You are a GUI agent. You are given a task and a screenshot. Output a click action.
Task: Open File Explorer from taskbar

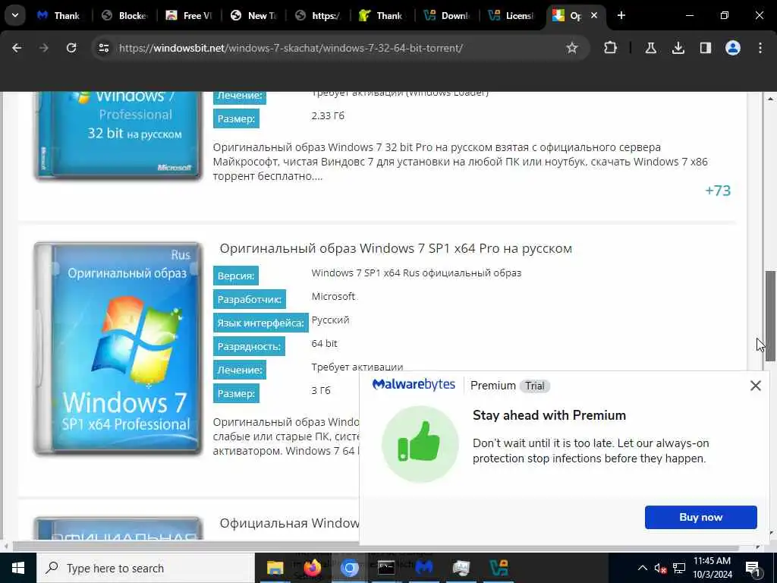pyautogui.click(x=275, y=568)
